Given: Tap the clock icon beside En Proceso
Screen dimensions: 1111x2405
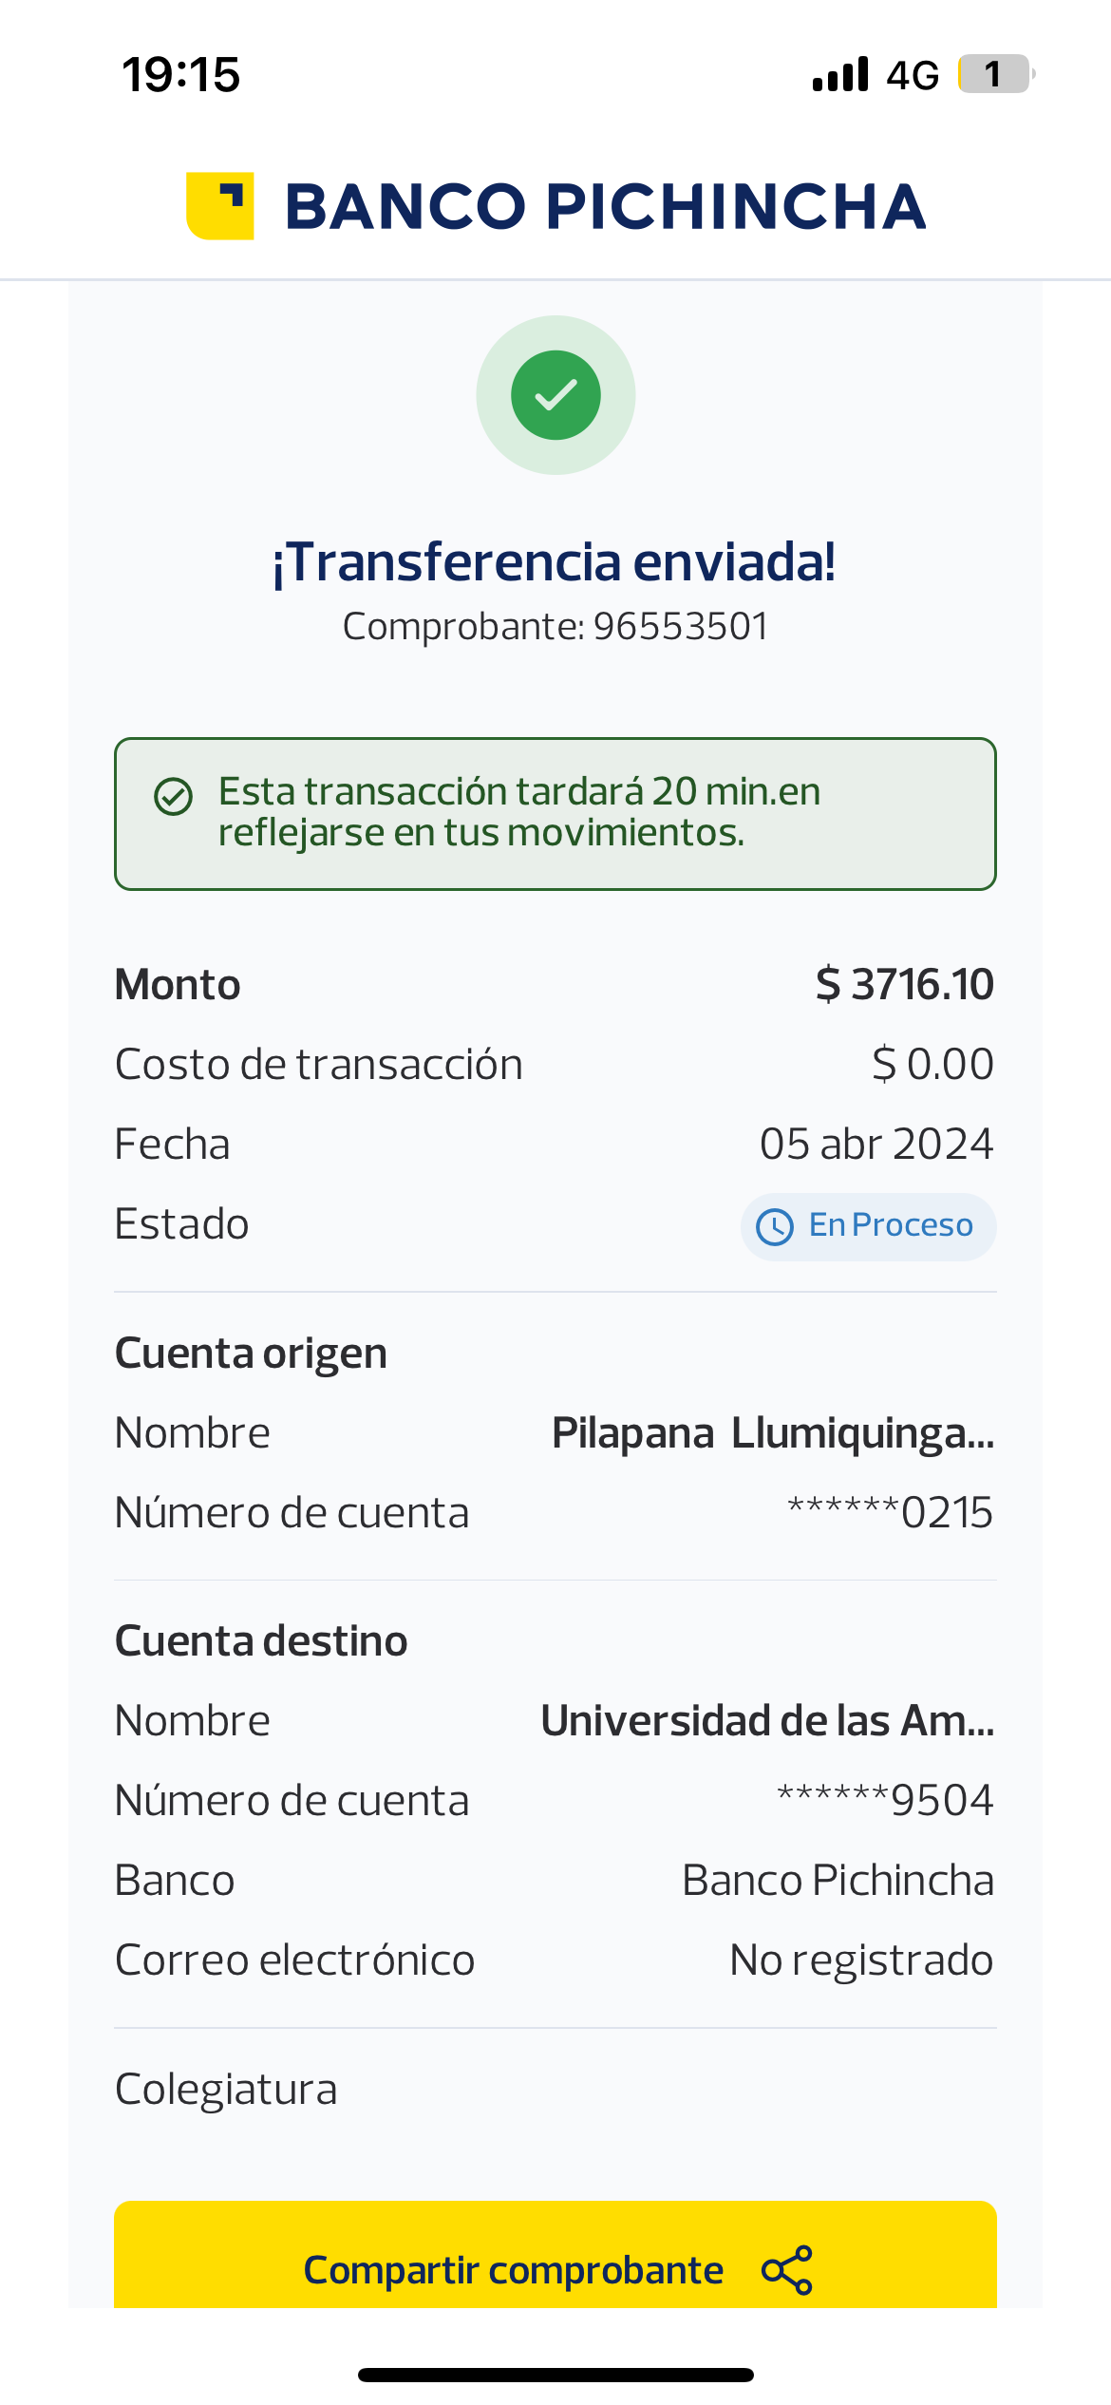Looking at the screenshot, I should coord(775,1226).
